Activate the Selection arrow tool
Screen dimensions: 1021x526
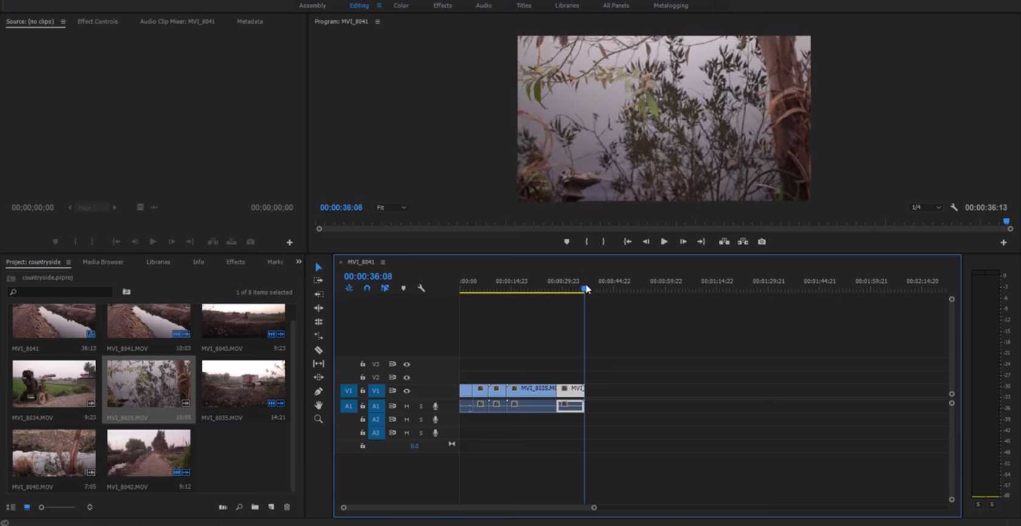tap(319, 267)
